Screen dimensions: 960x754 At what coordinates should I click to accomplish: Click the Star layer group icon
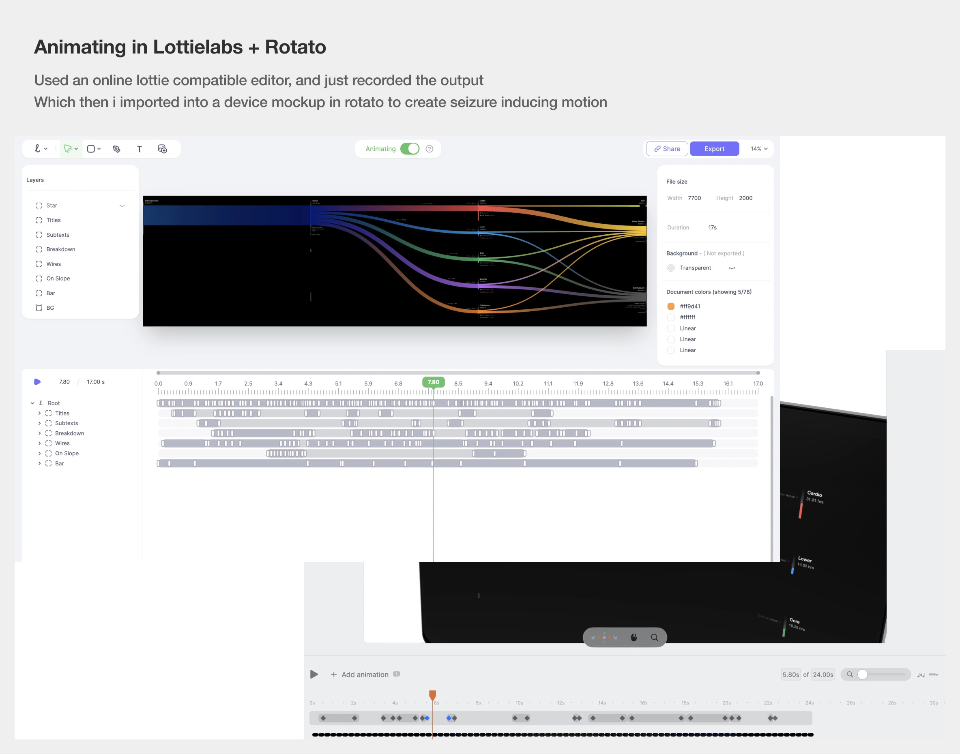39,205
